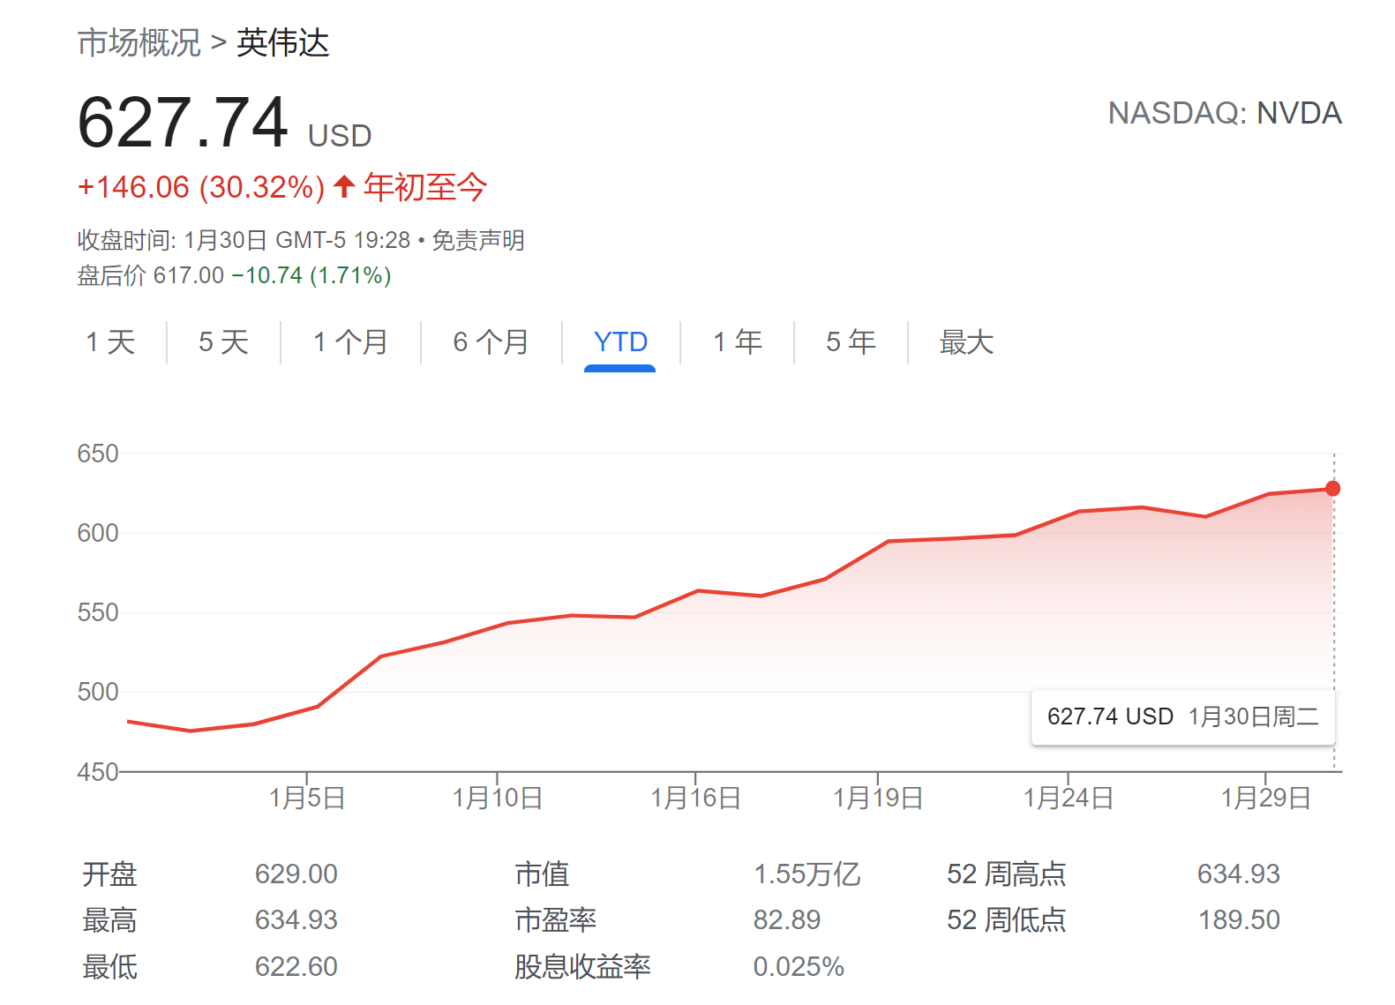This screenshot has width=1395, height=1005.
Task: Open the 免责声明 disclaimer link
Action: pos(478,240)
